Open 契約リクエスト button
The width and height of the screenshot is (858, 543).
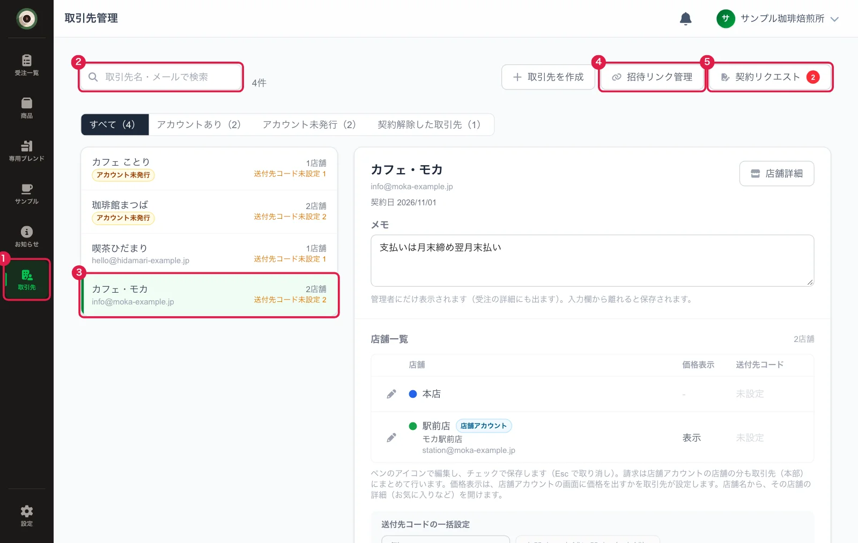tap(770, 77)
